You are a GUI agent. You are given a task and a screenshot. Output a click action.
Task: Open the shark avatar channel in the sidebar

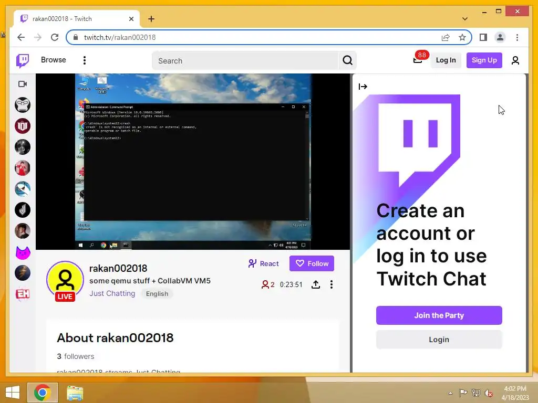[23, 189]
